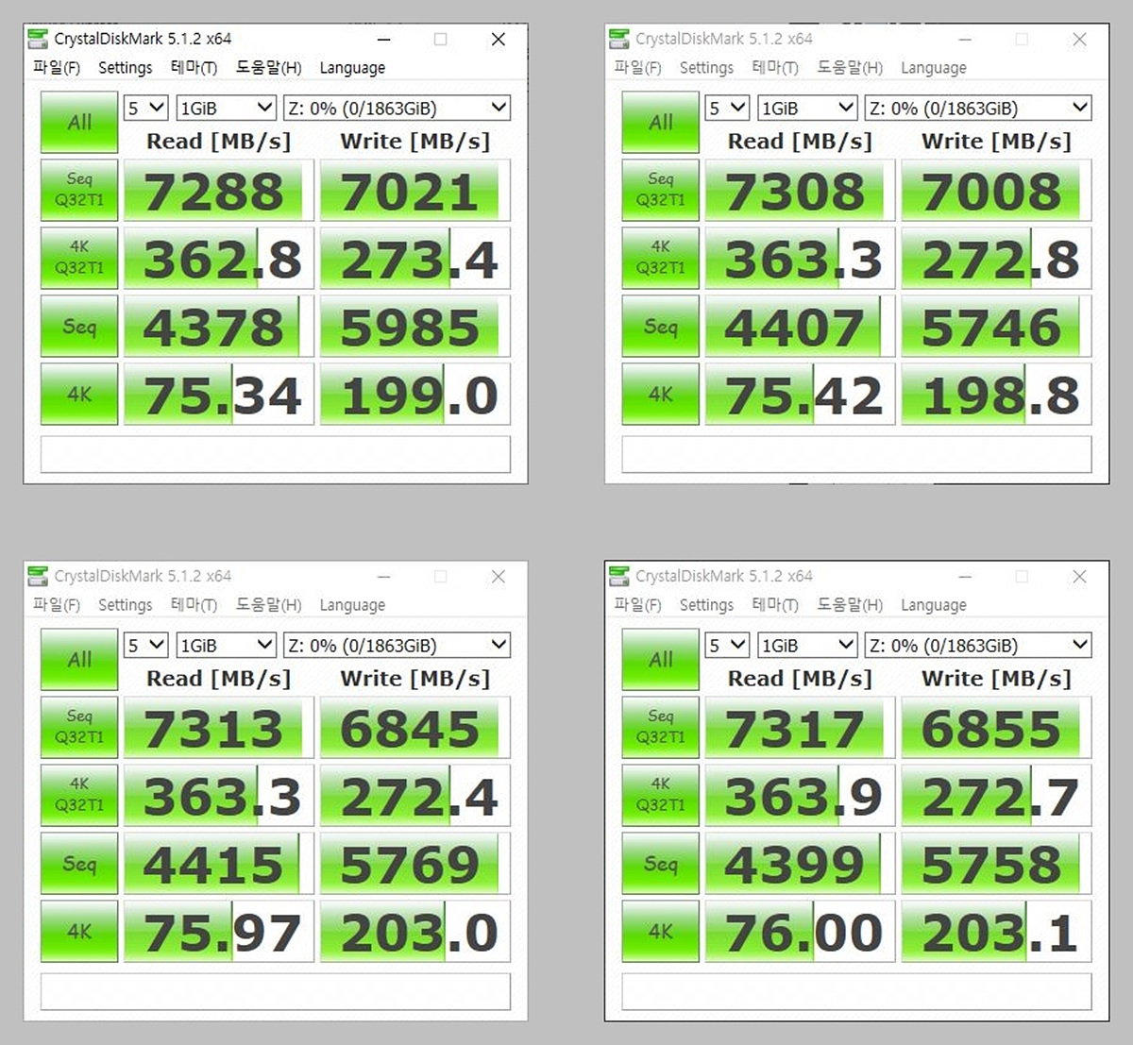This screenshot has height=1045, width=1133.
Task: Minimize the CrystalDiskMark window showing 7288
Action: [384, 39]
